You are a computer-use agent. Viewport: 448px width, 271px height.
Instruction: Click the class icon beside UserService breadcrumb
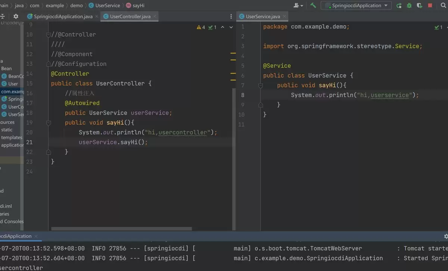[91, 6]
